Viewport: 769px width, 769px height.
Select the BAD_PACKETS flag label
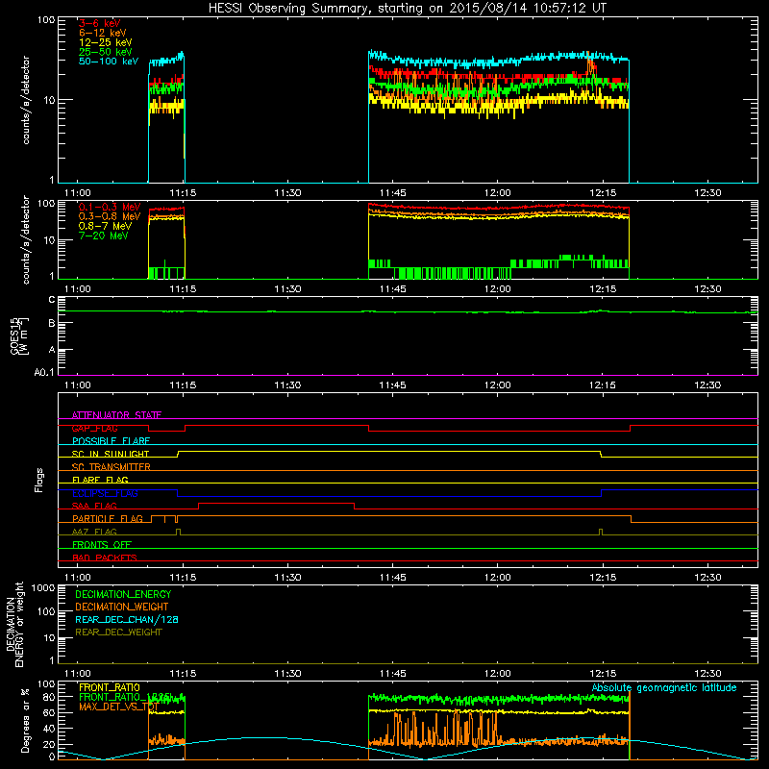(x=105, y=558)
